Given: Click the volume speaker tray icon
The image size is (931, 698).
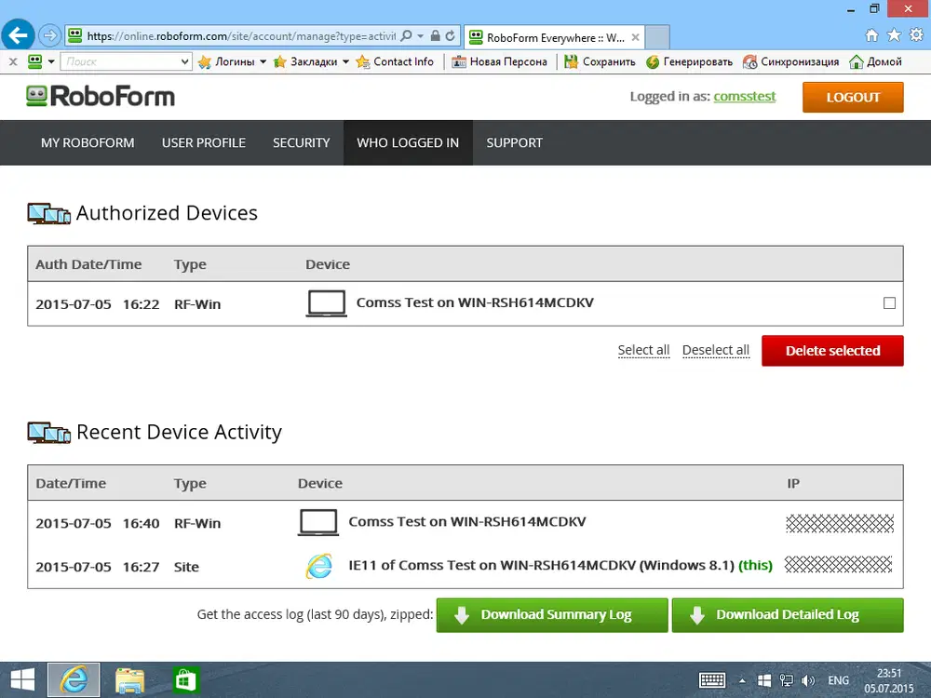Looking at the screenshot, I should coord(807,680).
